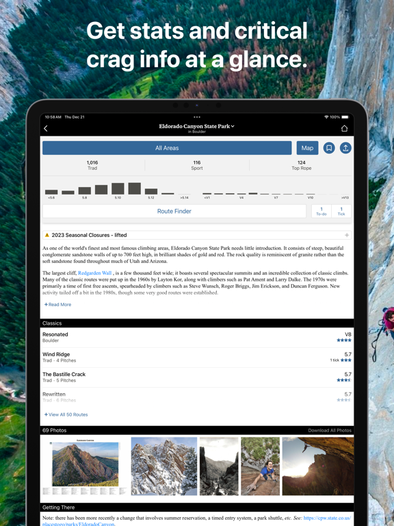Tap the time 10:58 AM in status bar
Image resolution: width=394 pixels, height=526 pixels.
coord(53,117)
